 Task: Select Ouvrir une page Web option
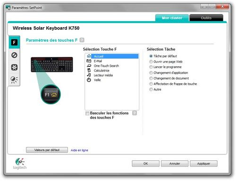(x=151, y=62)
